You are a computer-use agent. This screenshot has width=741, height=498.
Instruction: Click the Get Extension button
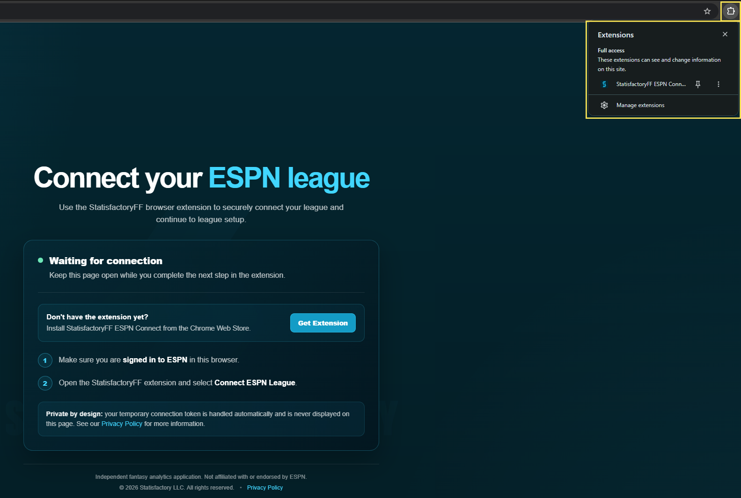click(323, 323)
